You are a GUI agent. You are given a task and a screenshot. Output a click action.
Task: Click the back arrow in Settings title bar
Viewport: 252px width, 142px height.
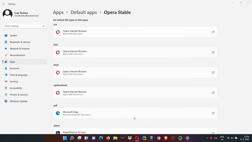click(4, 4)
